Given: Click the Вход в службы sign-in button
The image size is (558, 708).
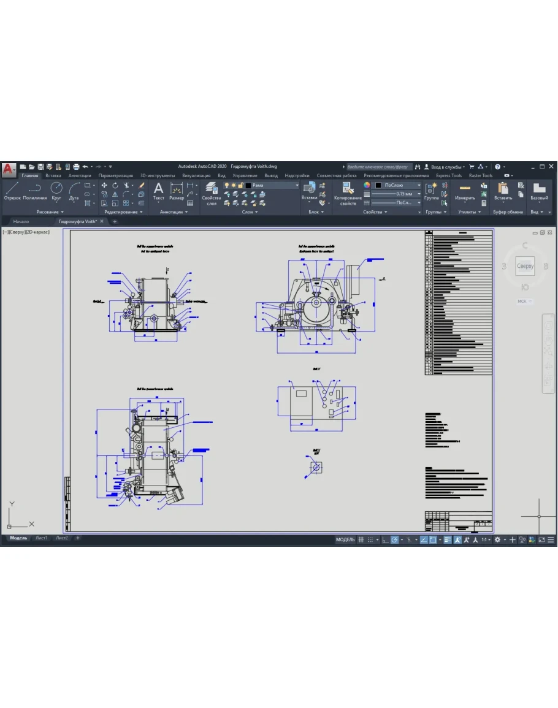Looking at the screenshot, I should [x=445, y=167].
